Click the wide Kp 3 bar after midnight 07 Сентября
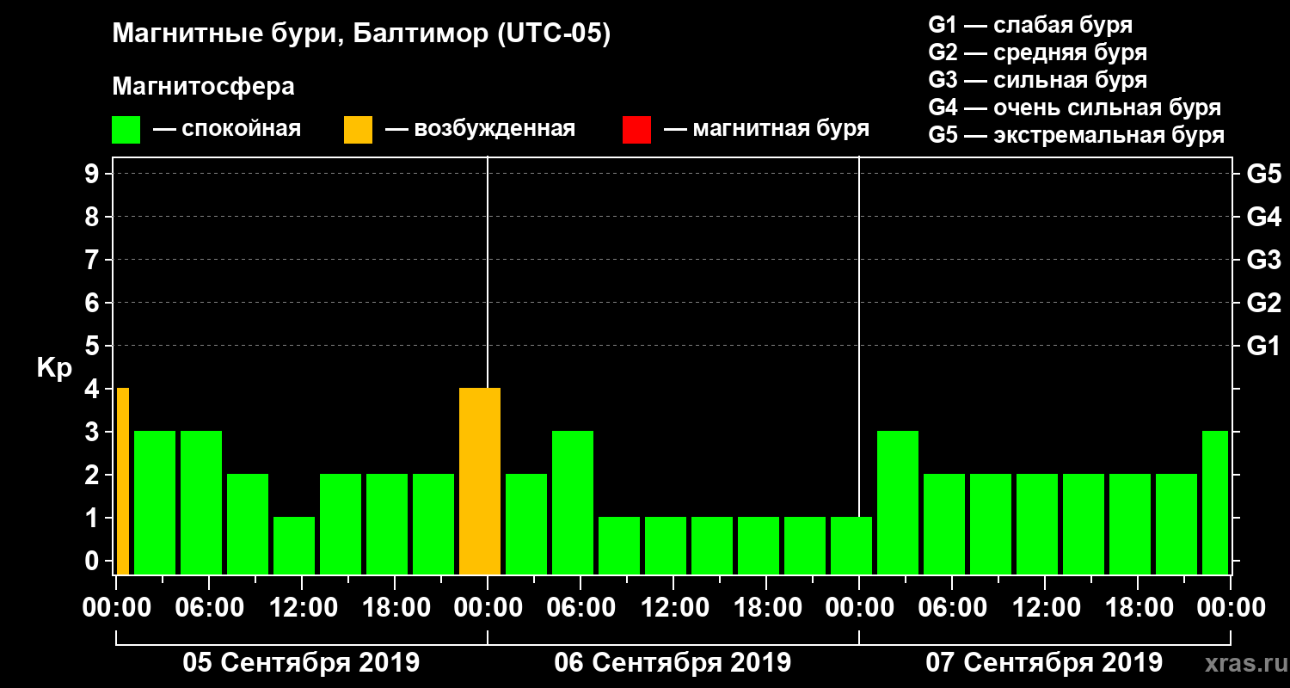Viewport: 1290px width, 688px height. click(898, 502)
